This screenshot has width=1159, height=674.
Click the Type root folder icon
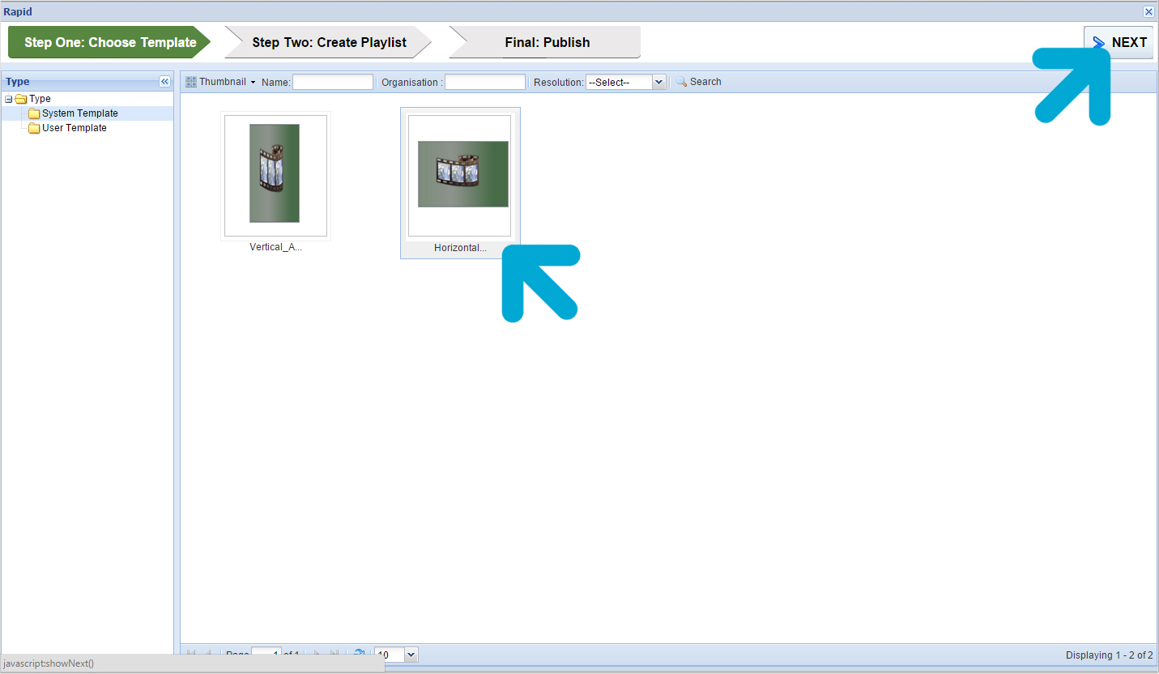coord(22,98)
